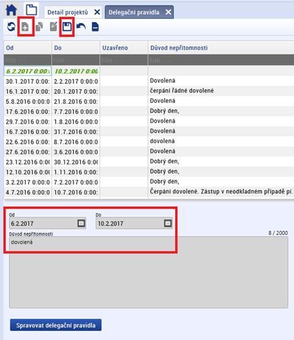
Task: Open the calendar picker for Od date
Action: pyautogui.click(x=81, y=223)
